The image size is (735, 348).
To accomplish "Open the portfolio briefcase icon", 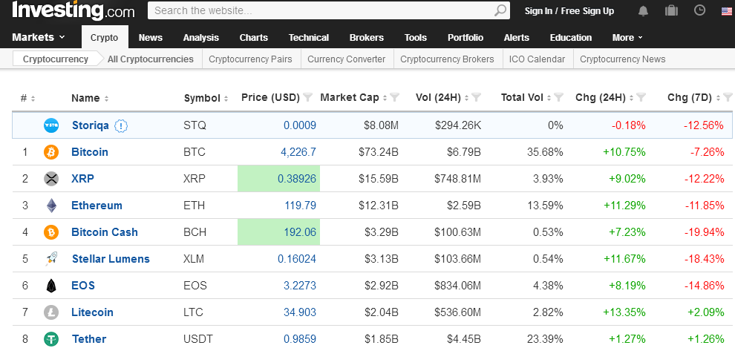I will [x=671, y=10].
